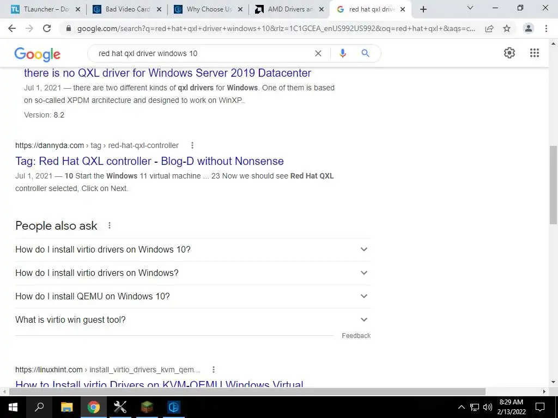Open the wrench tools app in taskbar

(x=120, y=407)
